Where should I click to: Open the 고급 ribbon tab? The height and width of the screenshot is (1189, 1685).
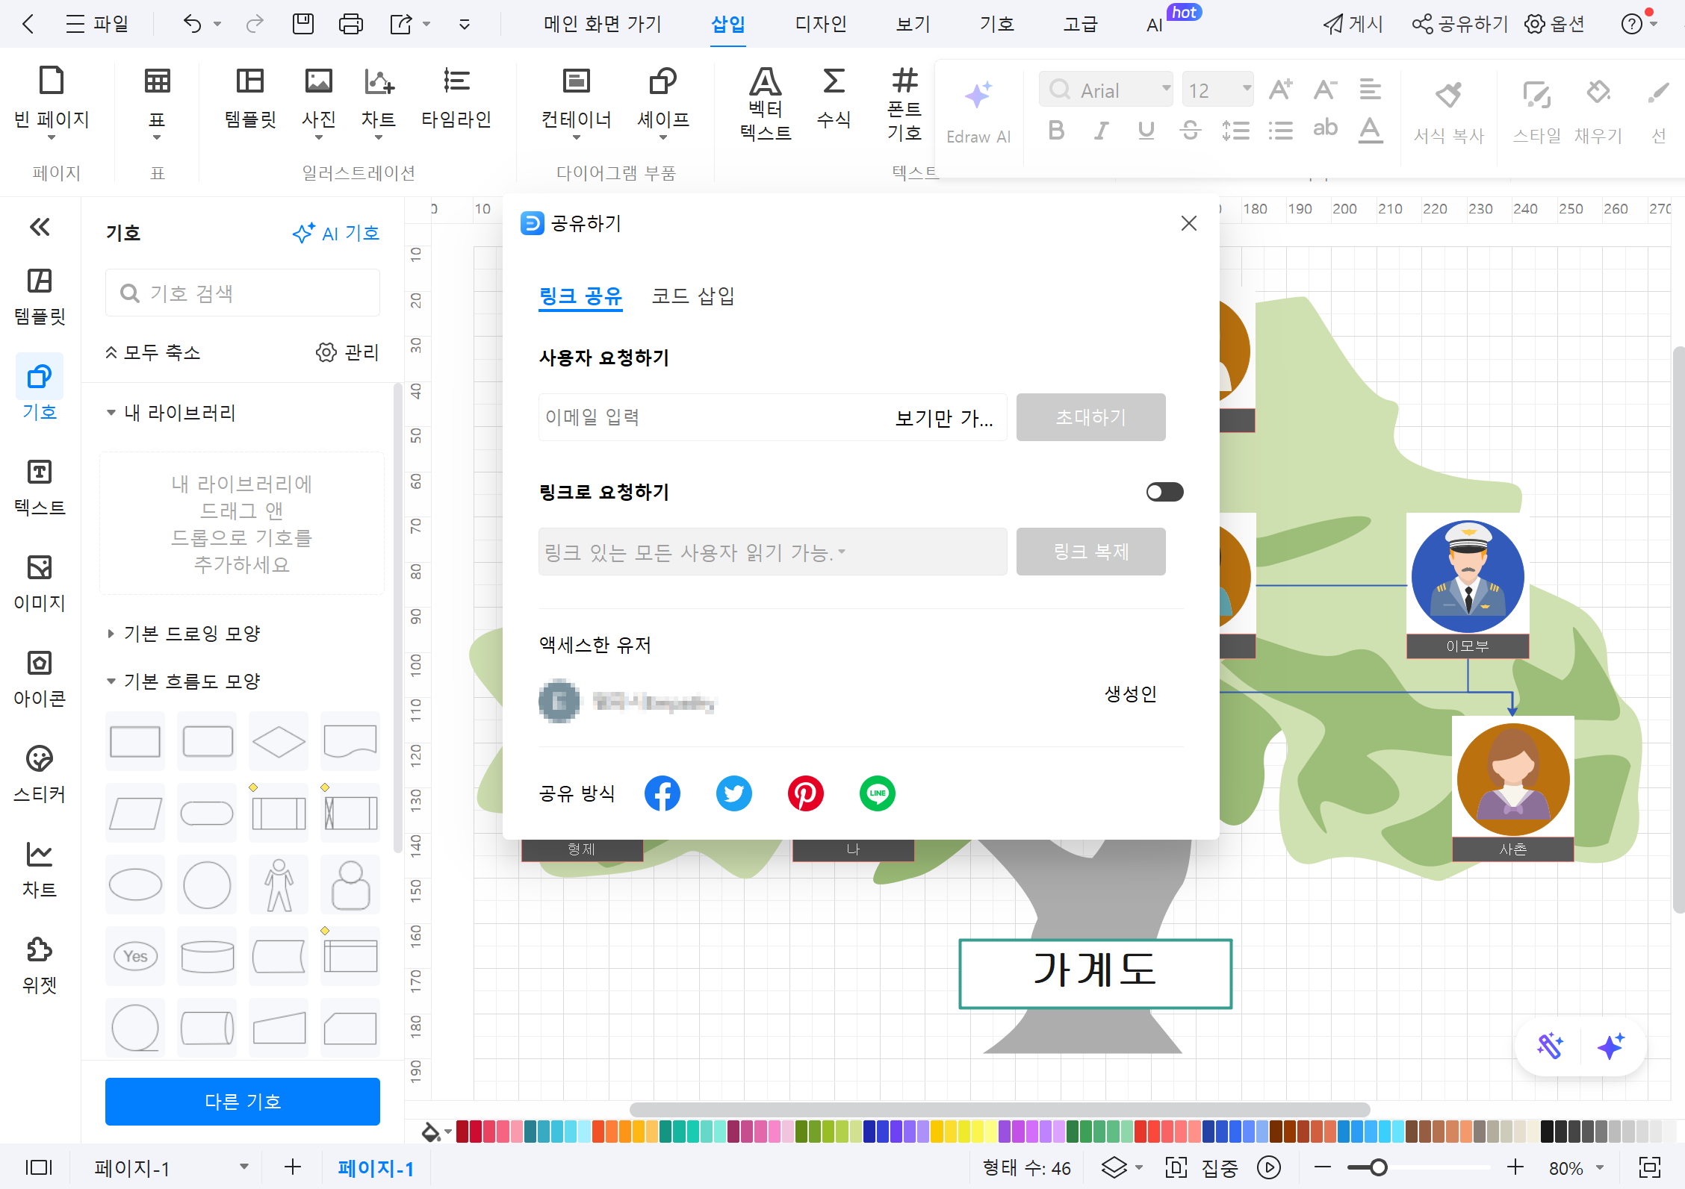click(1080, 24)
